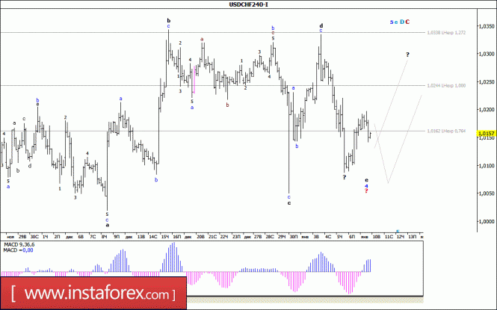Screen dimensions: 497x310
Task: Click the red C in the wave legend
Action: (407, 22)
